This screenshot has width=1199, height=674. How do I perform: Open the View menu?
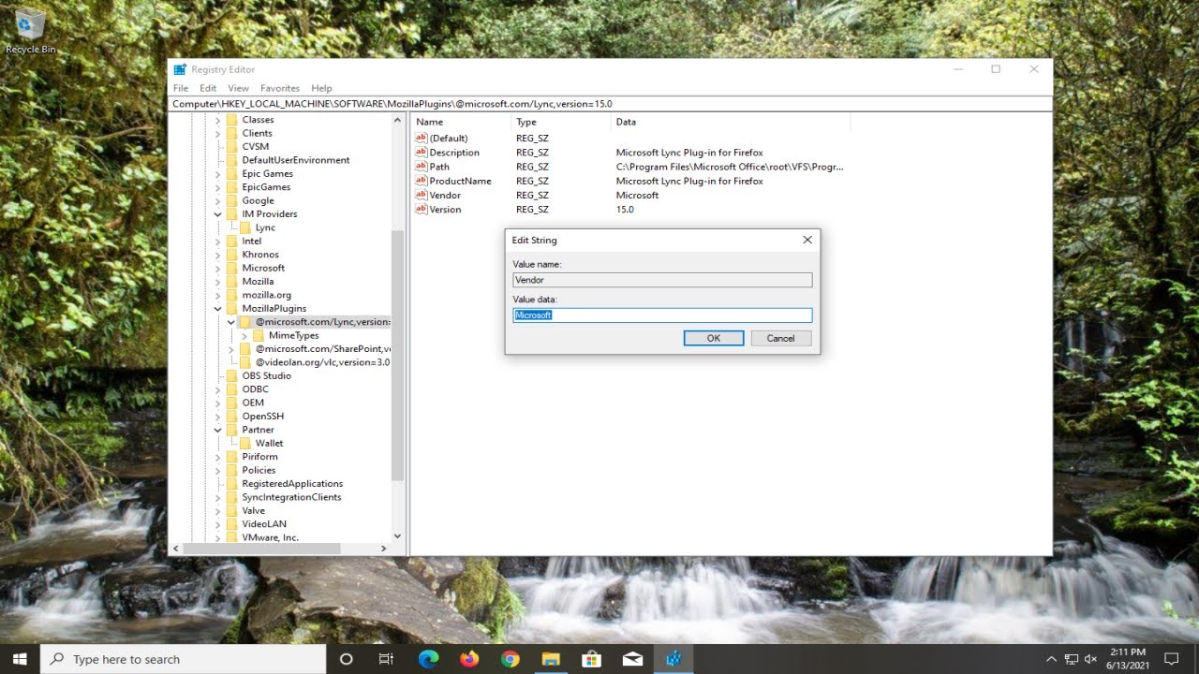pyautogui.click(x=238, y=88)
